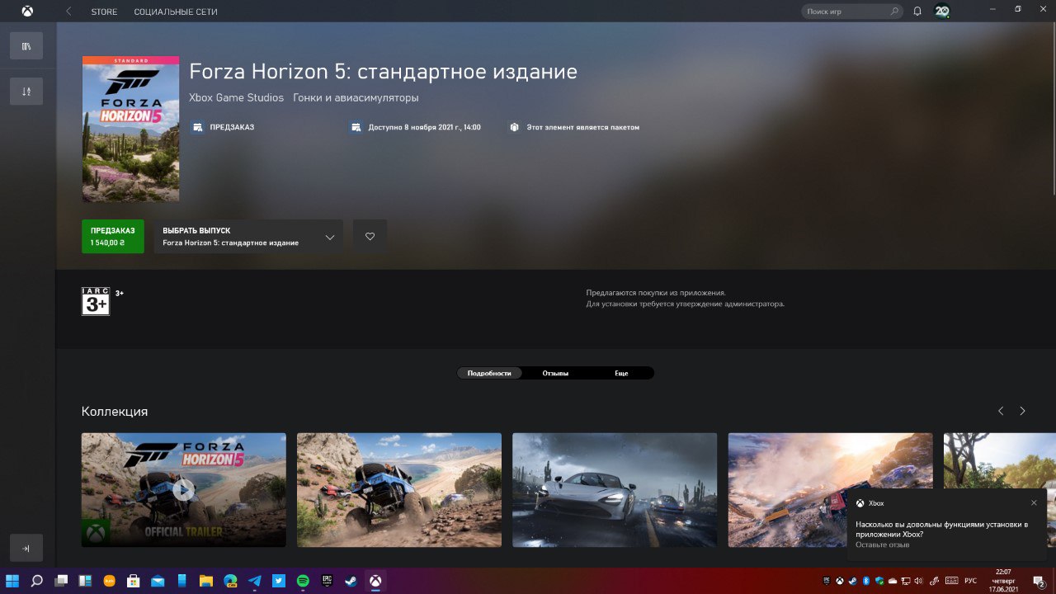Viewport: 1056px width, 594px height.
Task: Open Epic Games launcher from taskbar
Action: [x=327, y=581]
